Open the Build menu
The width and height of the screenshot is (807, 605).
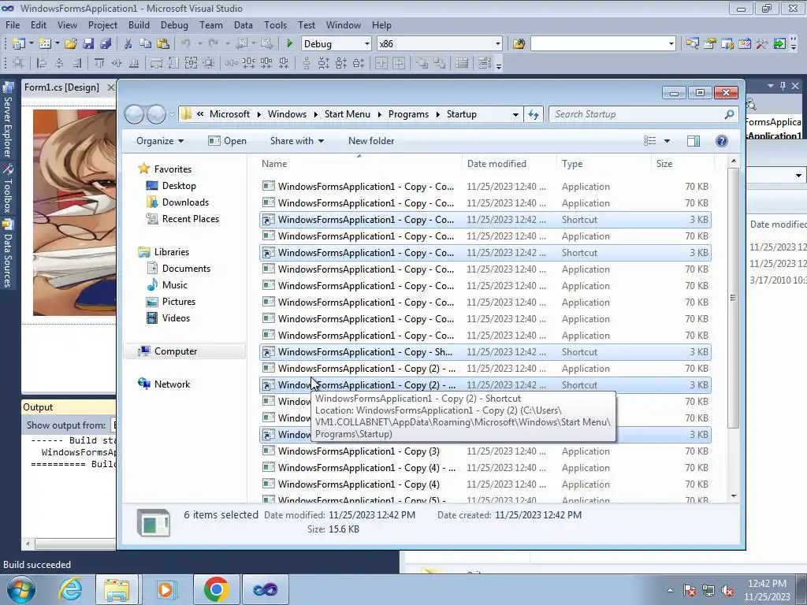pos(139,24)
